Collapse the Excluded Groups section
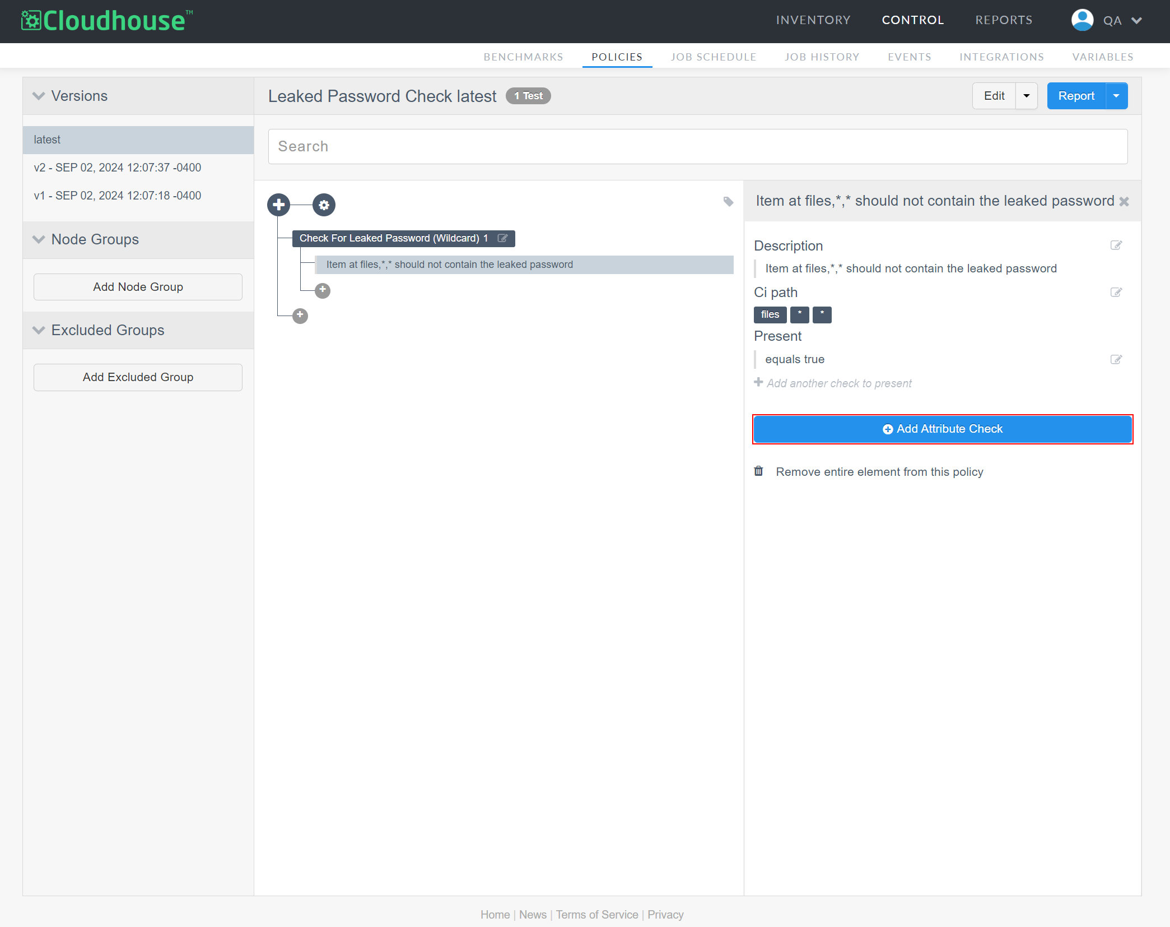This screenshot has height=927, width=1170. pyautogui.click(x=39, y=330)
